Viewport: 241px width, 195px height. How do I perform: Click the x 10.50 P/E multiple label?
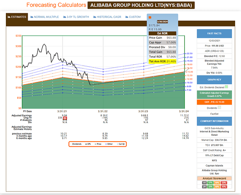coord(189,83)
